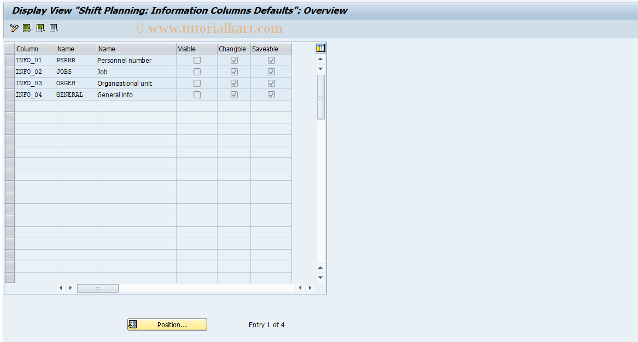Click the lower scroll-up arrow of vertical scrollbar

click(x=320, y=268)
